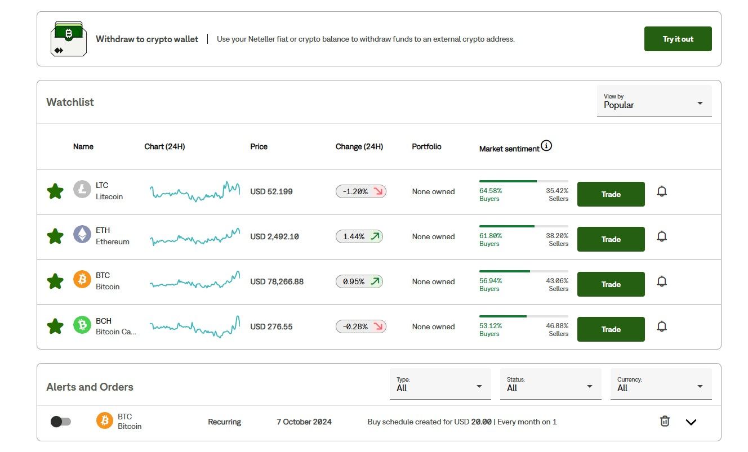Toggle the BTC recurring order switch
The image size is (748, 452).
click(x=61, y=422)
